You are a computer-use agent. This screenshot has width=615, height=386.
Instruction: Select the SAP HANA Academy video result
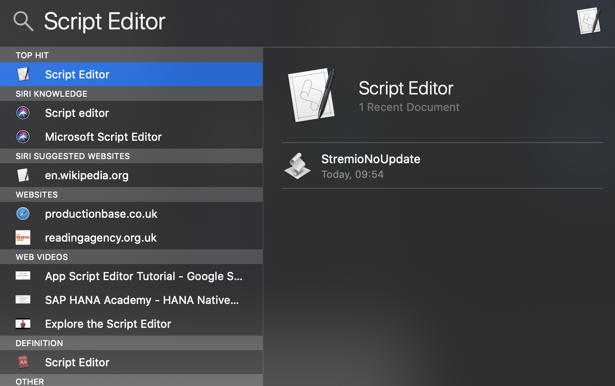pyautogui.click(x=131, y=300)
